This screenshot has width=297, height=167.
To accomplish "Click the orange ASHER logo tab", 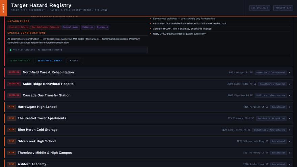I will [3, 8].
